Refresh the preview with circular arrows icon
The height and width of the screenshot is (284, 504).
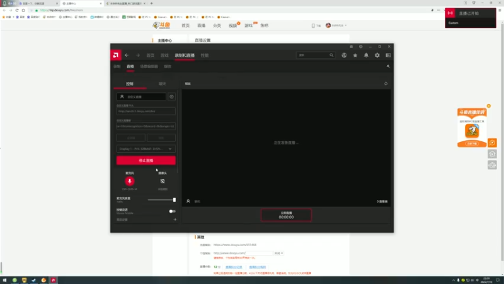386,84
